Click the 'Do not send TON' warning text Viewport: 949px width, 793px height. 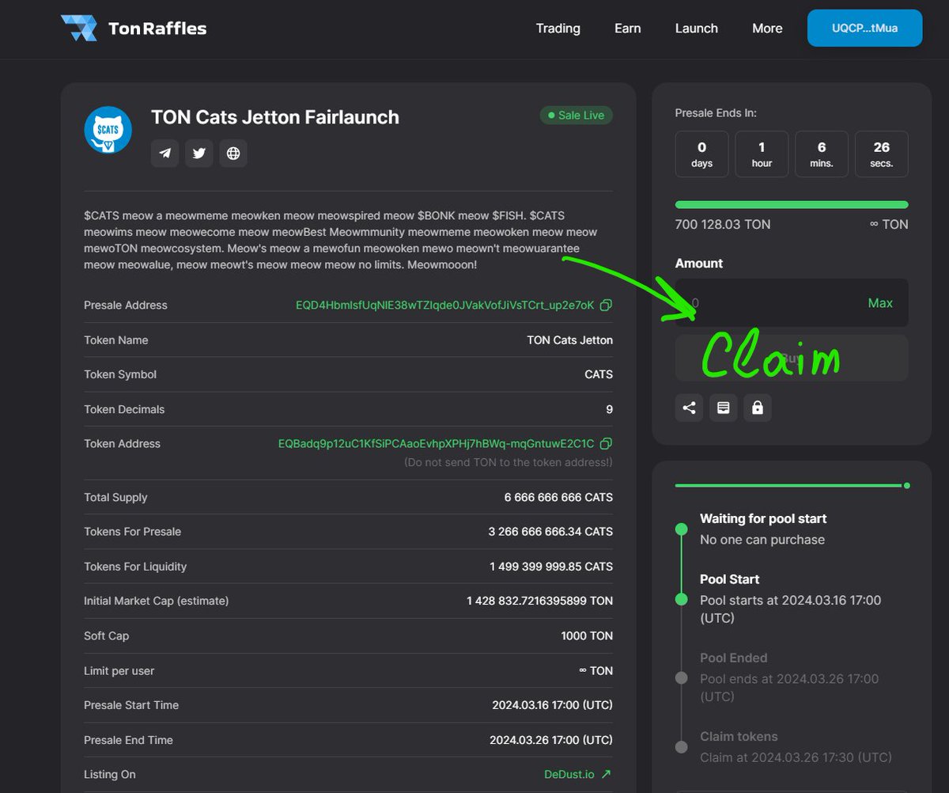508,462
